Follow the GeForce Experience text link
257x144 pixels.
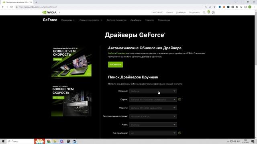point(117,53)
